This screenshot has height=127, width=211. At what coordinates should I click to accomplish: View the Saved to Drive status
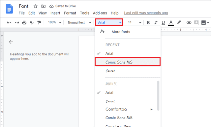(63, 6)
